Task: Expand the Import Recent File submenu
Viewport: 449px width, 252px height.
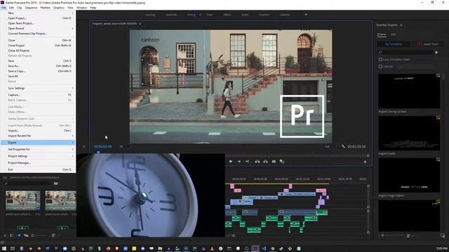Action: (38, 136)
